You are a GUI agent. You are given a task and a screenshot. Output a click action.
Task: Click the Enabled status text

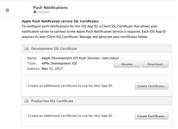(x=43, y=12)
